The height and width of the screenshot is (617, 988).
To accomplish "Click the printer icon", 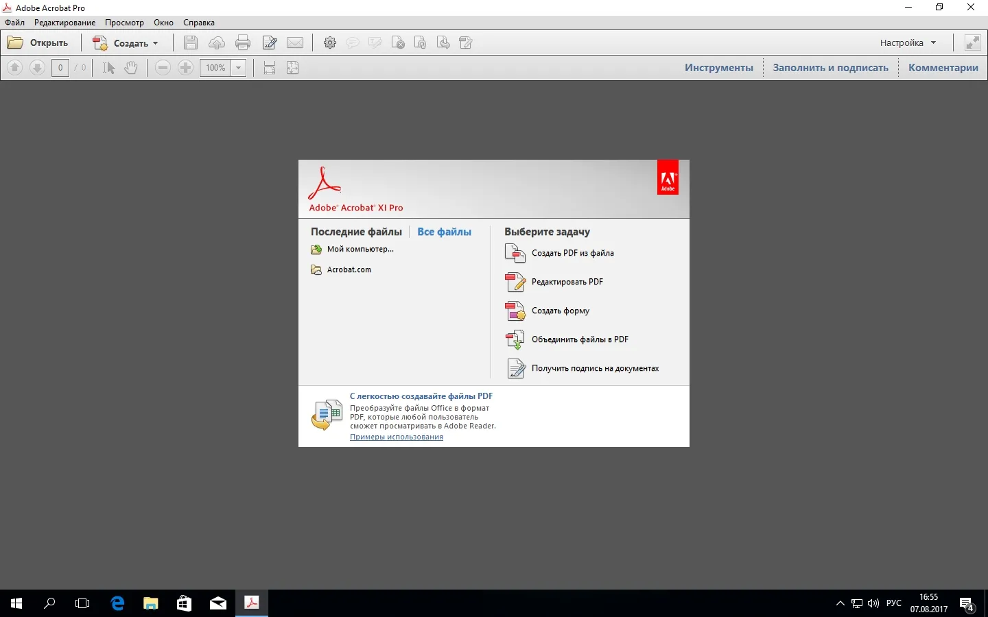I will [x=243, y=43].
